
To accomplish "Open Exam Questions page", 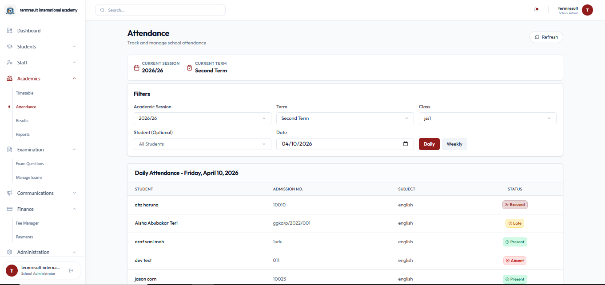I will click(30, 164).
